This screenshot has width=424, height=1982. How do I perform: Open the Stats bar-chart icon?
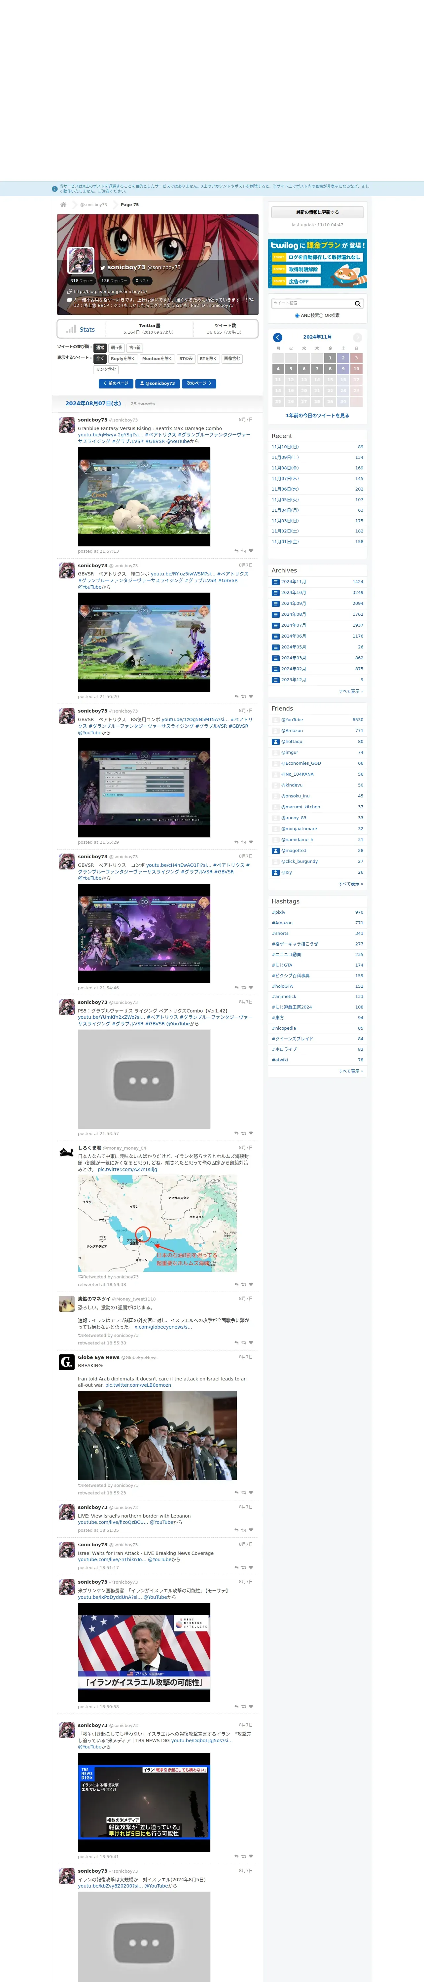[x=71, y=329]
